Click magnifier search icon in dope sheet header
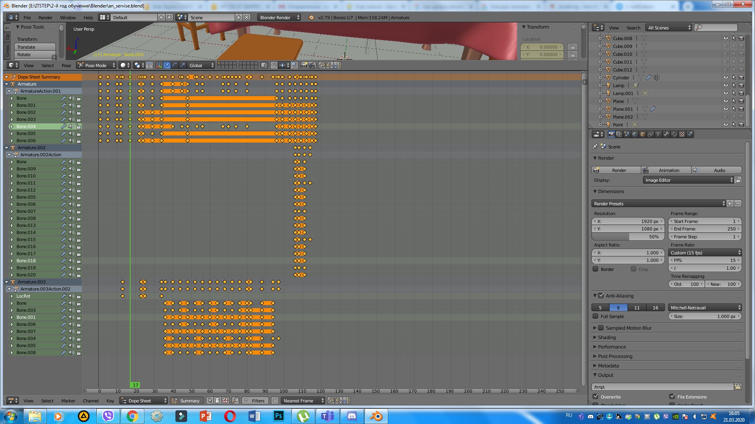Viewport: 755px width, 424px height. [x=235, y=400]
